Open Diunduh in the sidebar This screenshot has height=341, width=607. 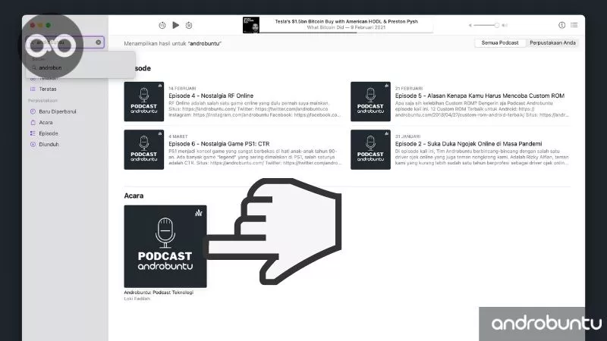49,144
